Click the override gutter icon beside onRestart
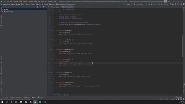 pyautogui.click(x=51, y=49)
